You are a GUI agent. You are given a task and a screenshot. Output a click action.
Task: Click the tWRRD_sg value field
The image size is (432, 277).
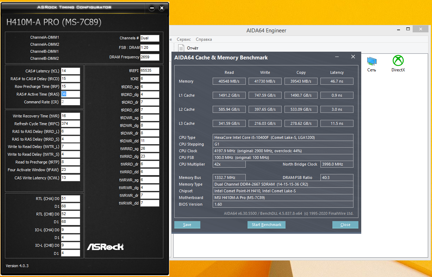coord(150,149)
